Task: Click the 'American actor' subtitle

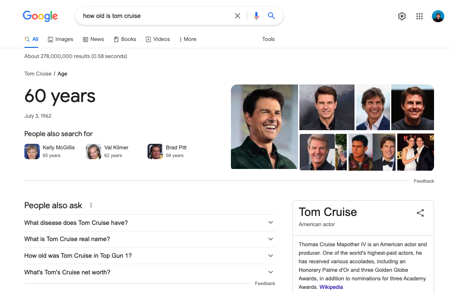Action: [x=317, y=224]
